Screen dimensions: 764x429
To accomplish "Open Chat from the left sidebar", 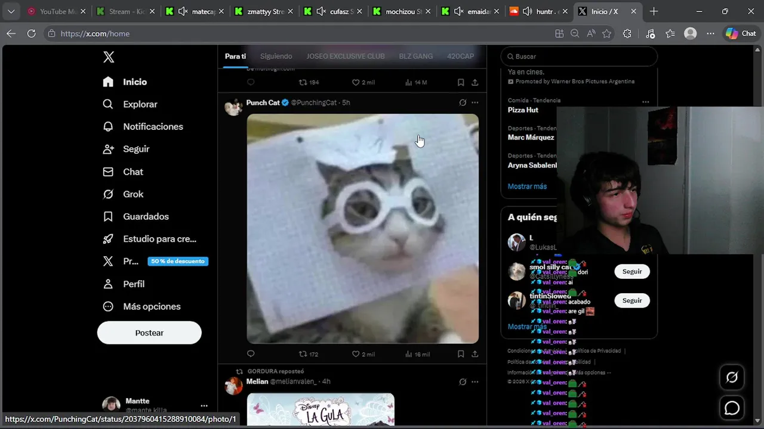I will coord(123,172).
